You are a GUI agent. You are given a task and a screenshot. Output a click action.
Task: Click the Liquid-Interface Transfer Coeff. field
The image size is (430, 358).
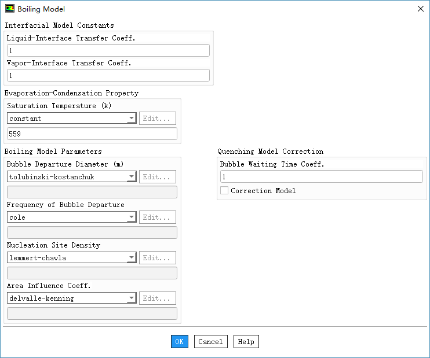point(108,51)
